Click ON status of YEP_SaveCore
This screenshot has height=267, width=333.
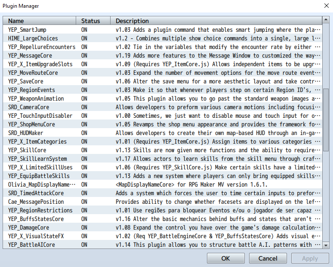[84, 81]
